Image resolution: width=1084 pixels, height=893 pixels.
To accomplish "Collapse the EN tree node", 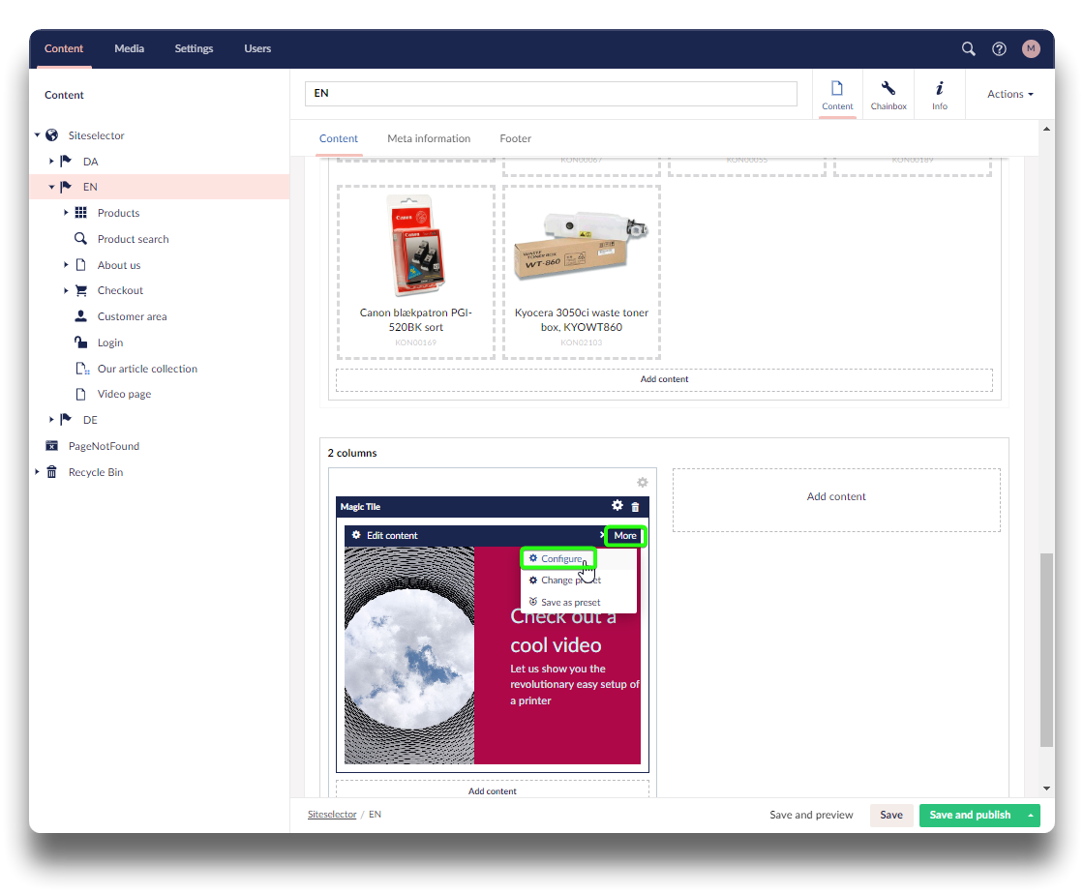I will [52, 188].
